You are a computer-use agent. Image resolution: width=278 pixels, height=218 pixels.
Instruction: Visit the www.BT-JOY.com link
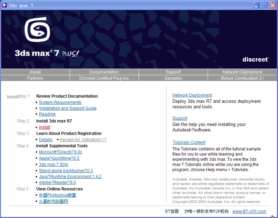[249, 211]
